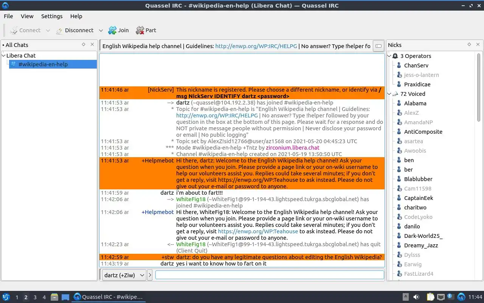This screenshot has height=303, width=484.
Task: Click the AmandaNP user icon
Action: point(399,122)
